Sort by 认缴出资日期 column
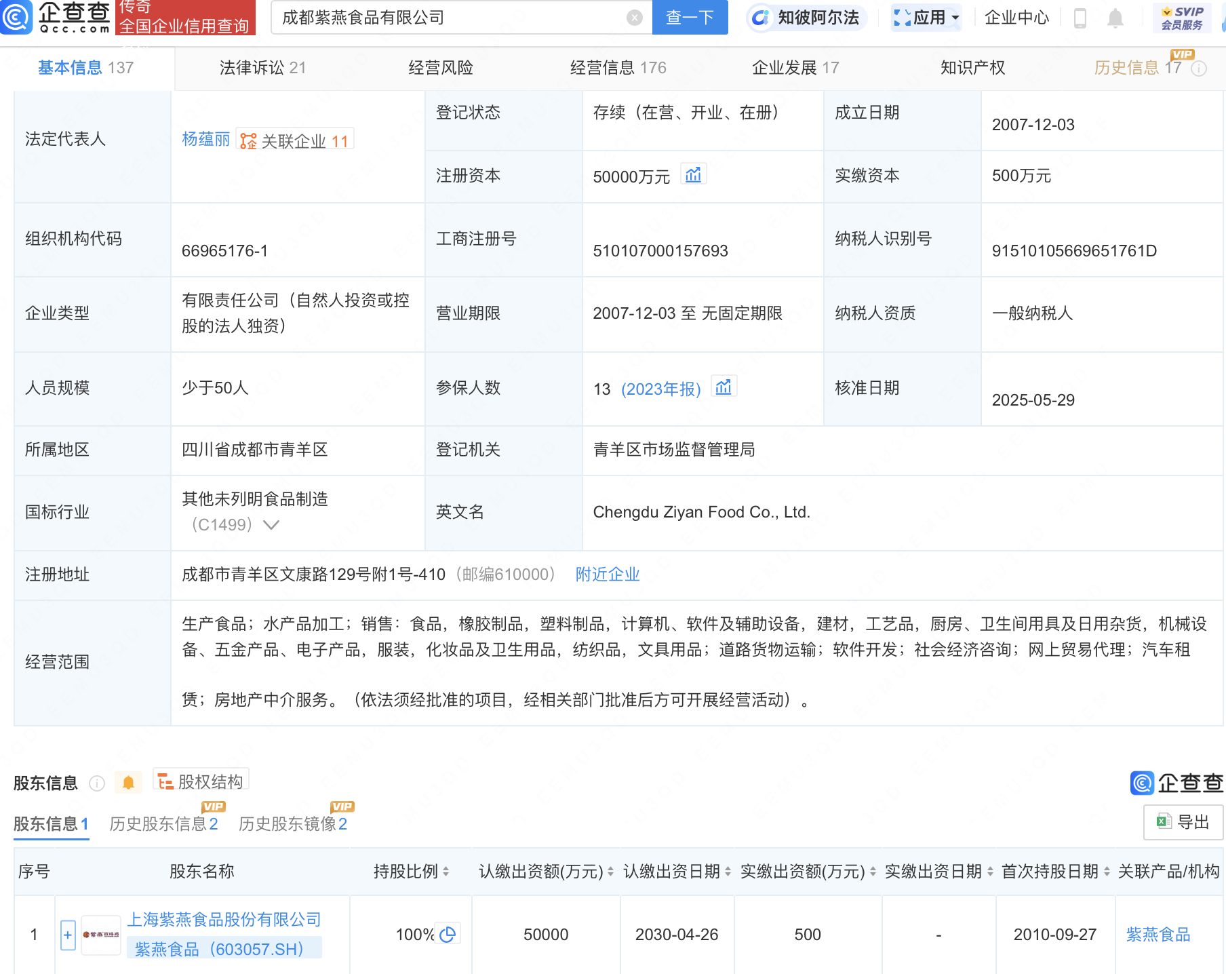The width and height of the screenshot is (1226, 974). pos(728,872)
